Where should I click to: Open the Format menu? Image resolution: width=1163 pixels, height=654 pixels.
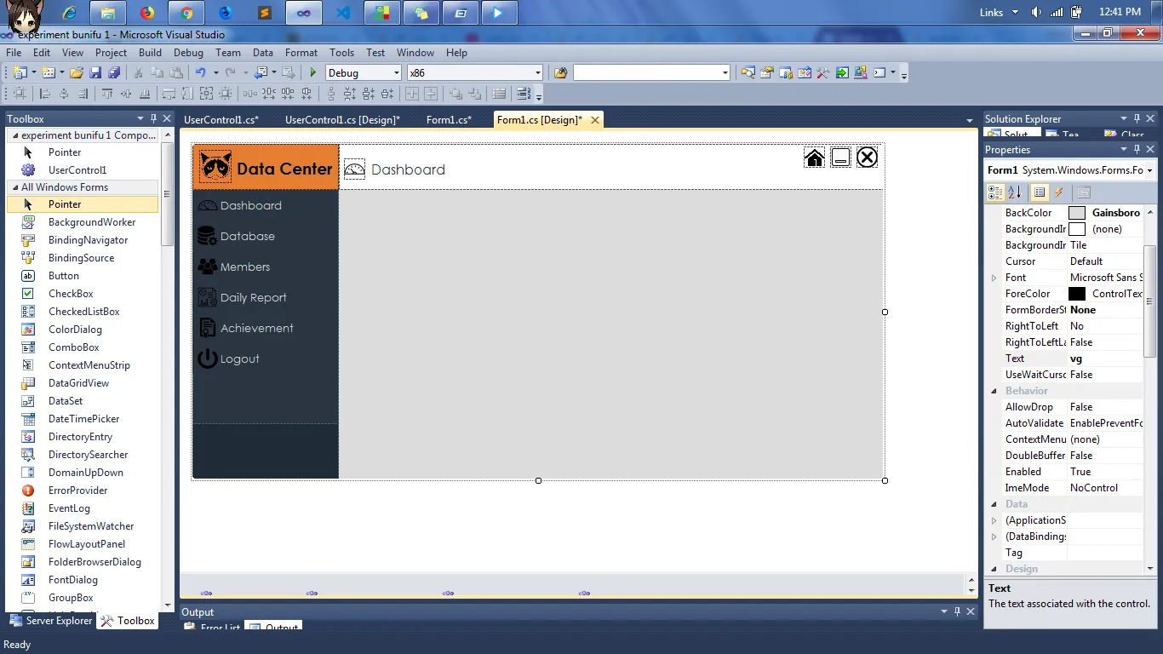tap(301, 53)
